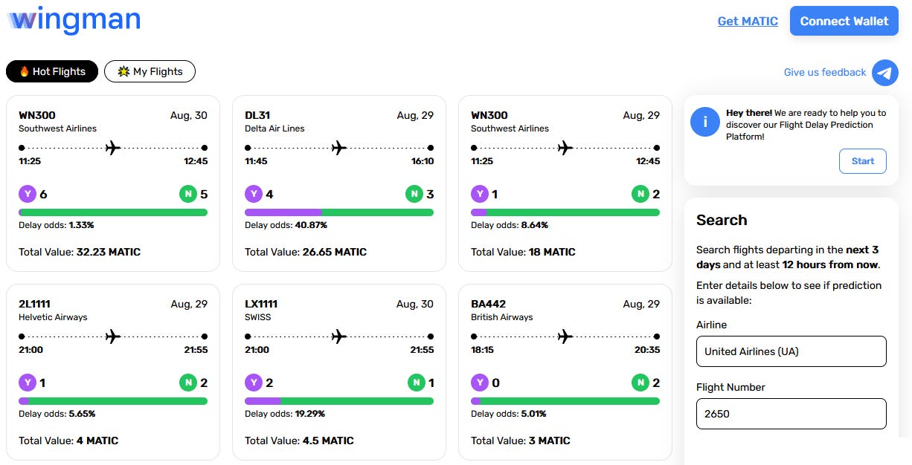Viewport: 912px width, 465px height.
Task: Click the purple Y badge on LX1111 card
Action: pyautogui.click(x=254, y=383)
